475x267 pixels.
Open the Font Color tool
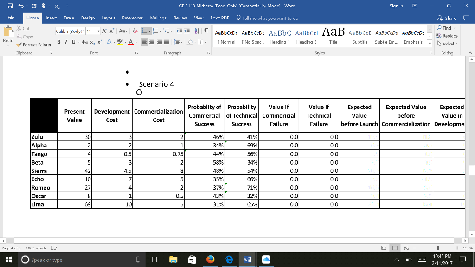131,42
